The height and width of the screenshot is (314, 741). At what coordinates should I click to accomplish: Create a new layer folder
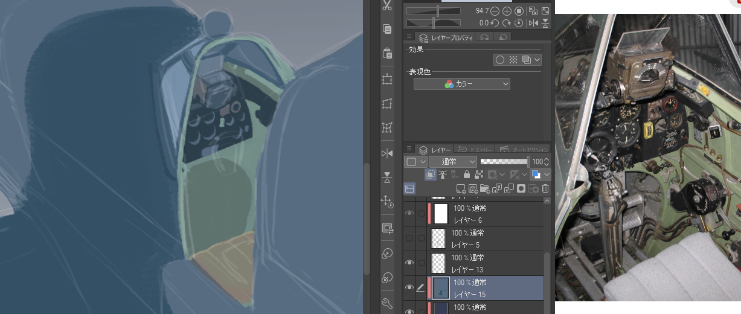(485, 189)
